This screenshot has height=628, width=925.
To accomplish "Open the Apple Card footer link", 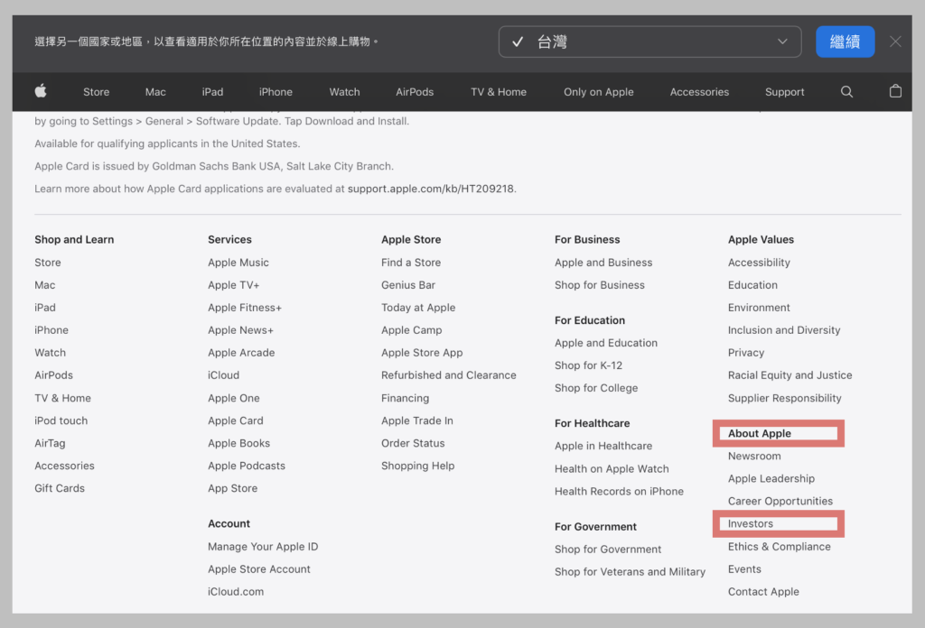I will coord(236,420).
